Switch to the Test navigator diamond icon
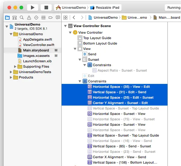Screen dimensions: 181x166 coord(36,18)
